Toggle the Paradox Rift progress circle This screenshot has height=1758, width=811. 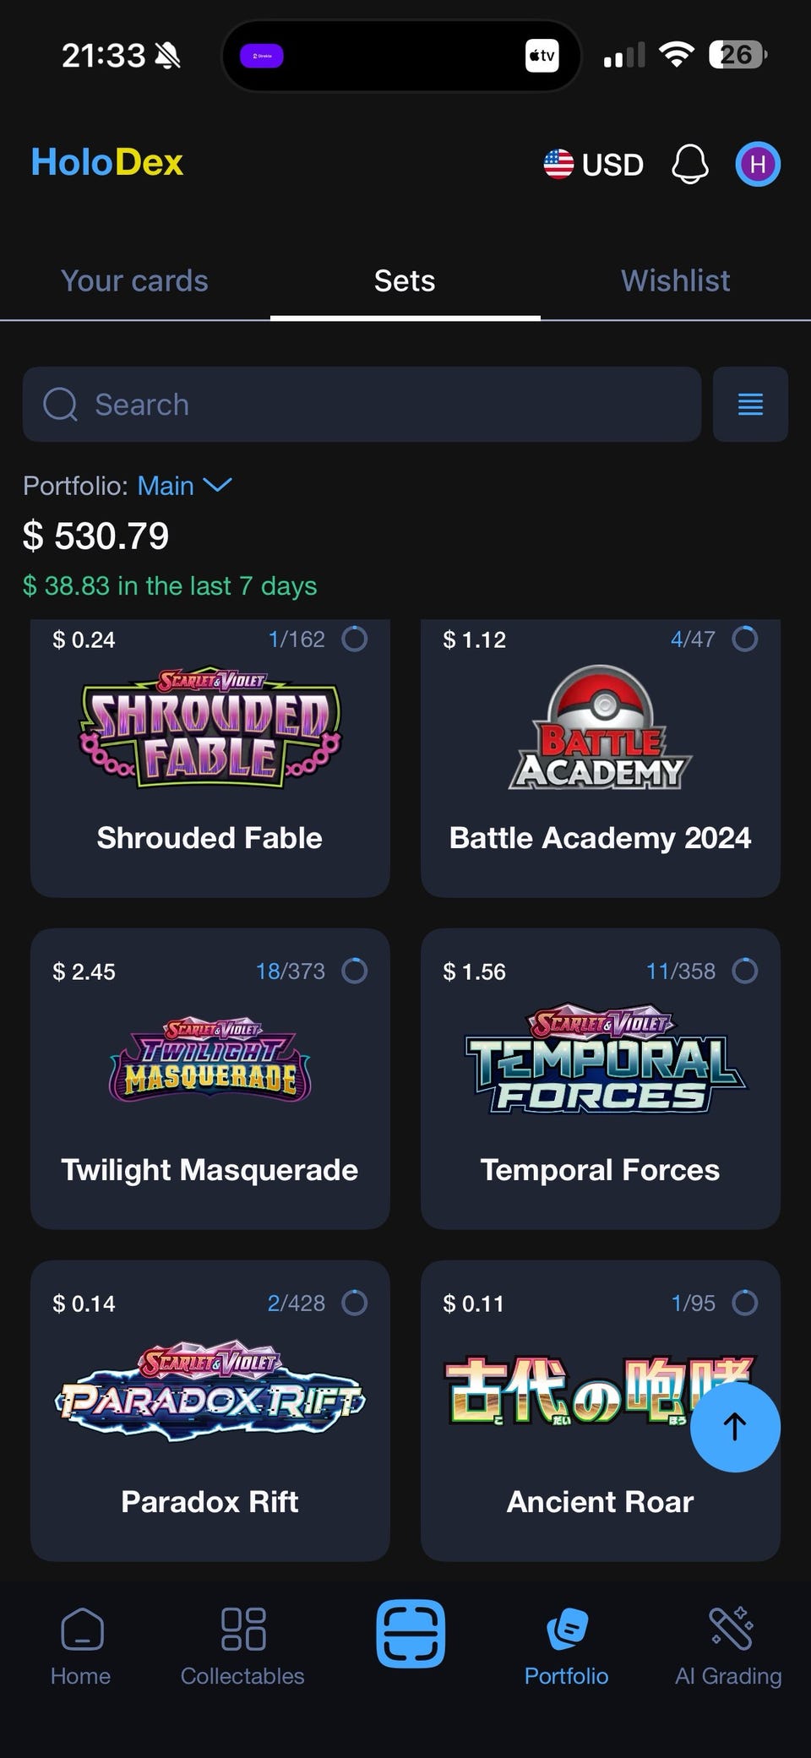click(355, 1303)
